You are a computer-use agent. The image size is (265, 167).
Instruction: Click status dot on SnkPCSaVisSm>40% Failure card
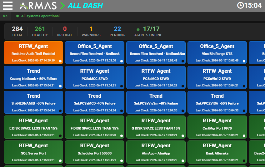[x=183, y=111]
